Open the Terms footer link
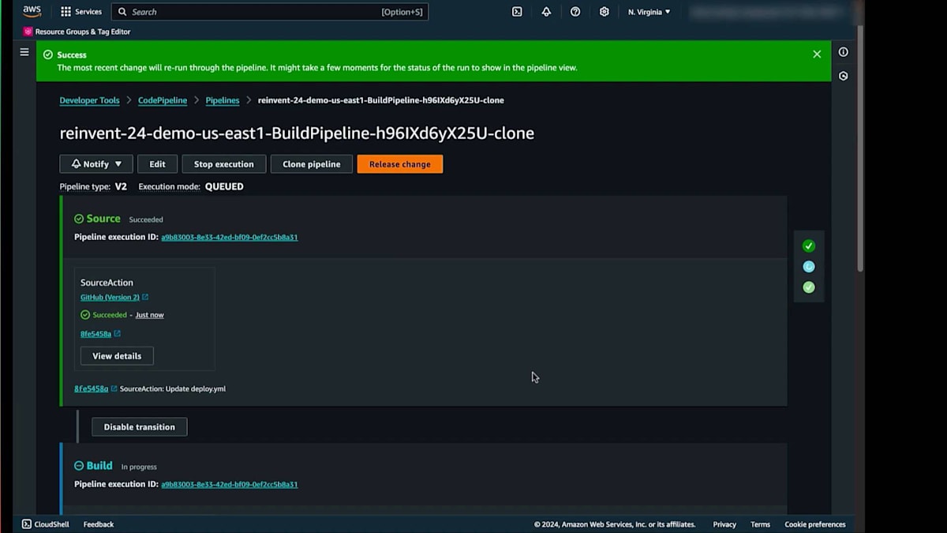 tap(760, 524)
